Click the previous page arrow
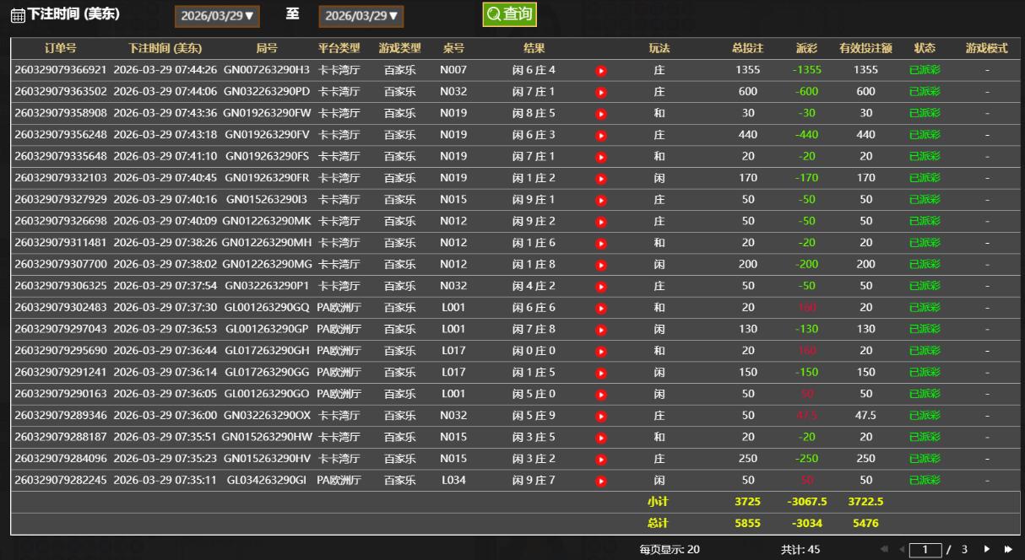Viewport: 1025px width, 560px height. (x=901, y=550)
